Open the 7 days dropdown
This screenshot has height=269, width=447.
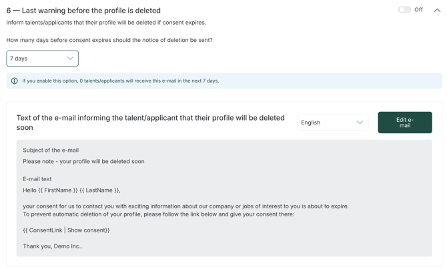[42, 59]
